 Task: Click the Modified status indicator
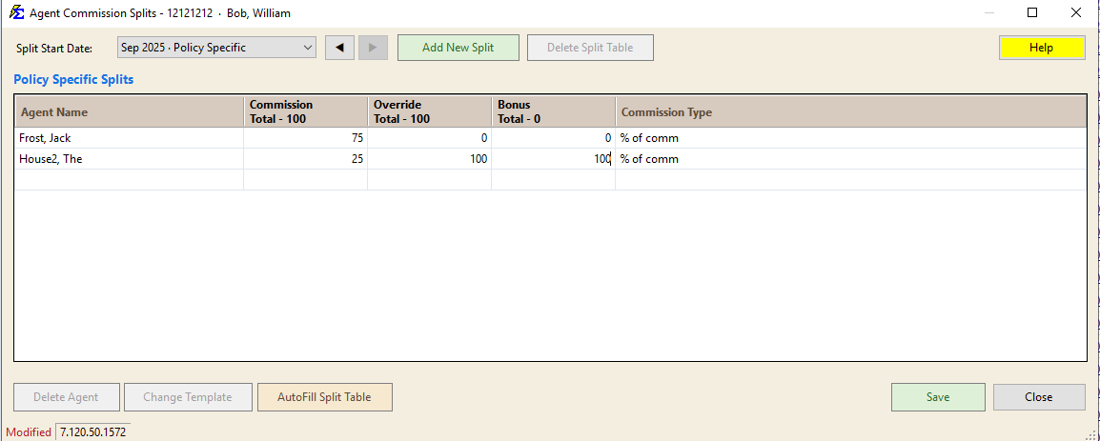[29, 432]
